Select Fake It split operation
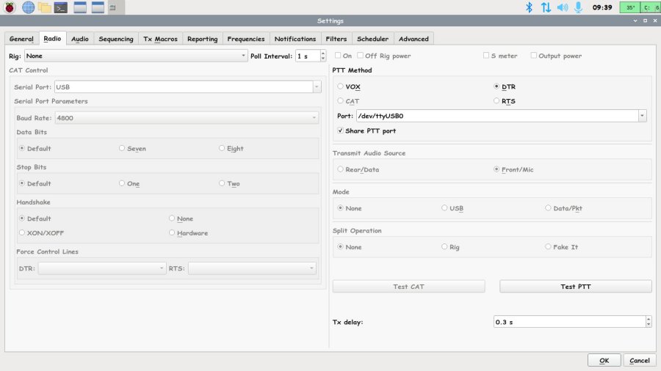This screenshot has width=661, height=371. click(x=562, y=247)
